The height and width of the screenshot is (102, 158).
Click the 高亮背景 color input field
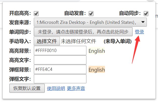pyautogui.click(x=60, y=50)
